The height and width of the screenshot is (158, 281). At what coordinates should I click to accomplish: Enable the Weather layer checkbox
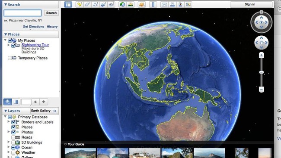[x=13, y=152]
